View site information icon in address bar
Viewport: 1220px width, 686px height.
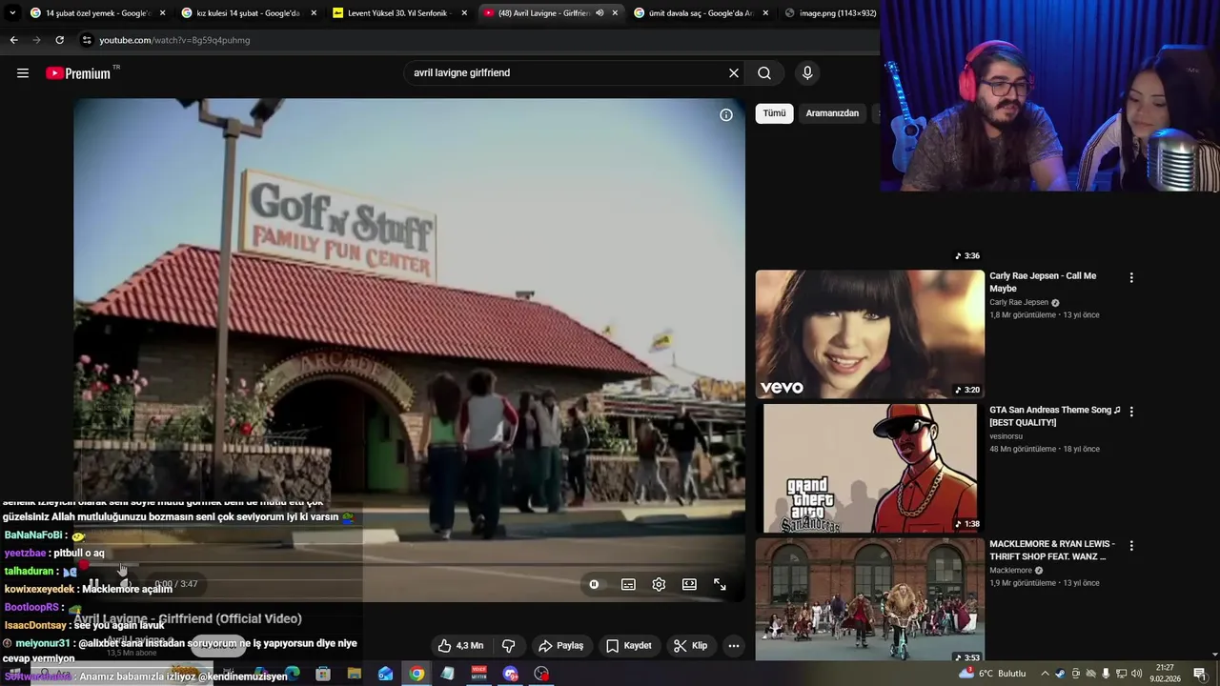click(x=87, y=40)
